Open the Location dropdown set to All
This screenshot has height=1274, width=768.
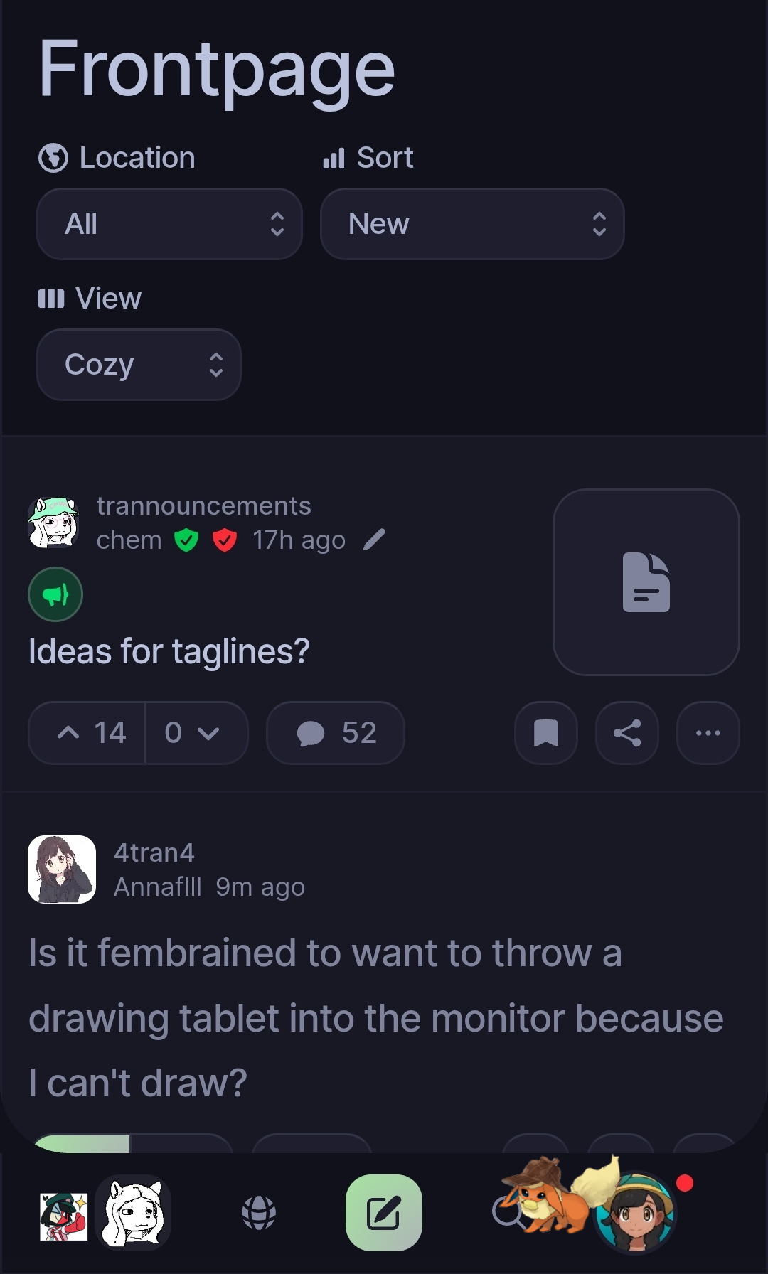pyautogui.click(x=169, y=224)
